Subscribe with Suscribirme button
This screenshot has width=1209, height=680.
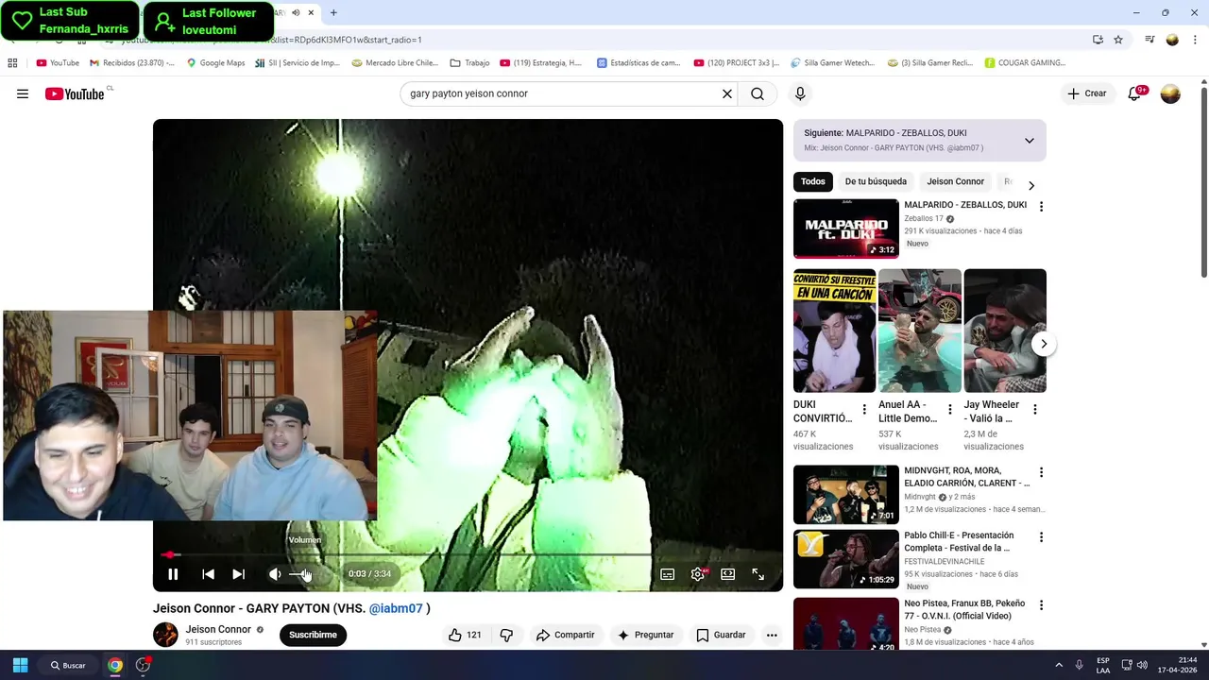(x=313, y=635)
